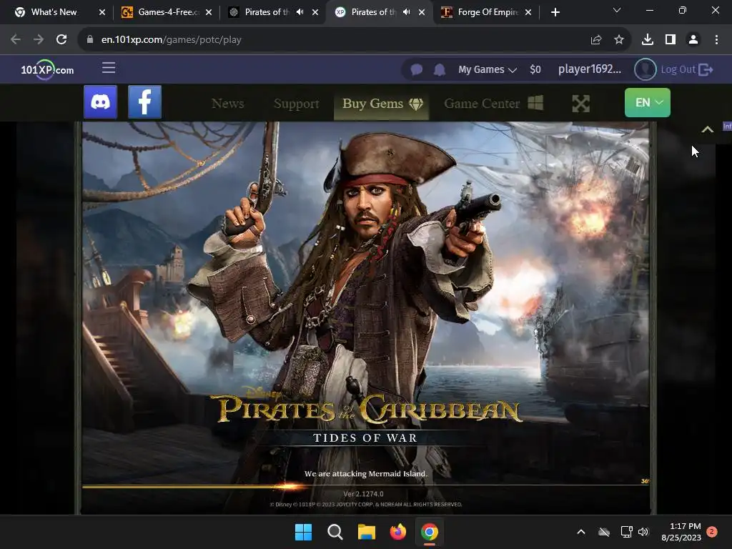Mute audio on active Pirates tab

tap(406, 12)
